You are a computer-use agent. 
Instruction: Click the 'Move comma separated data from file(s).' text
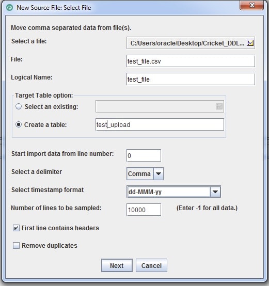71,28
